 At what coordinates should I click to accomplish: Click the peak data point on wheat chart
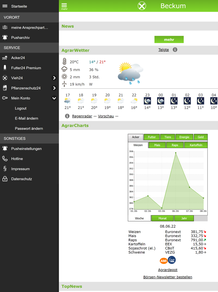[176, 153]
